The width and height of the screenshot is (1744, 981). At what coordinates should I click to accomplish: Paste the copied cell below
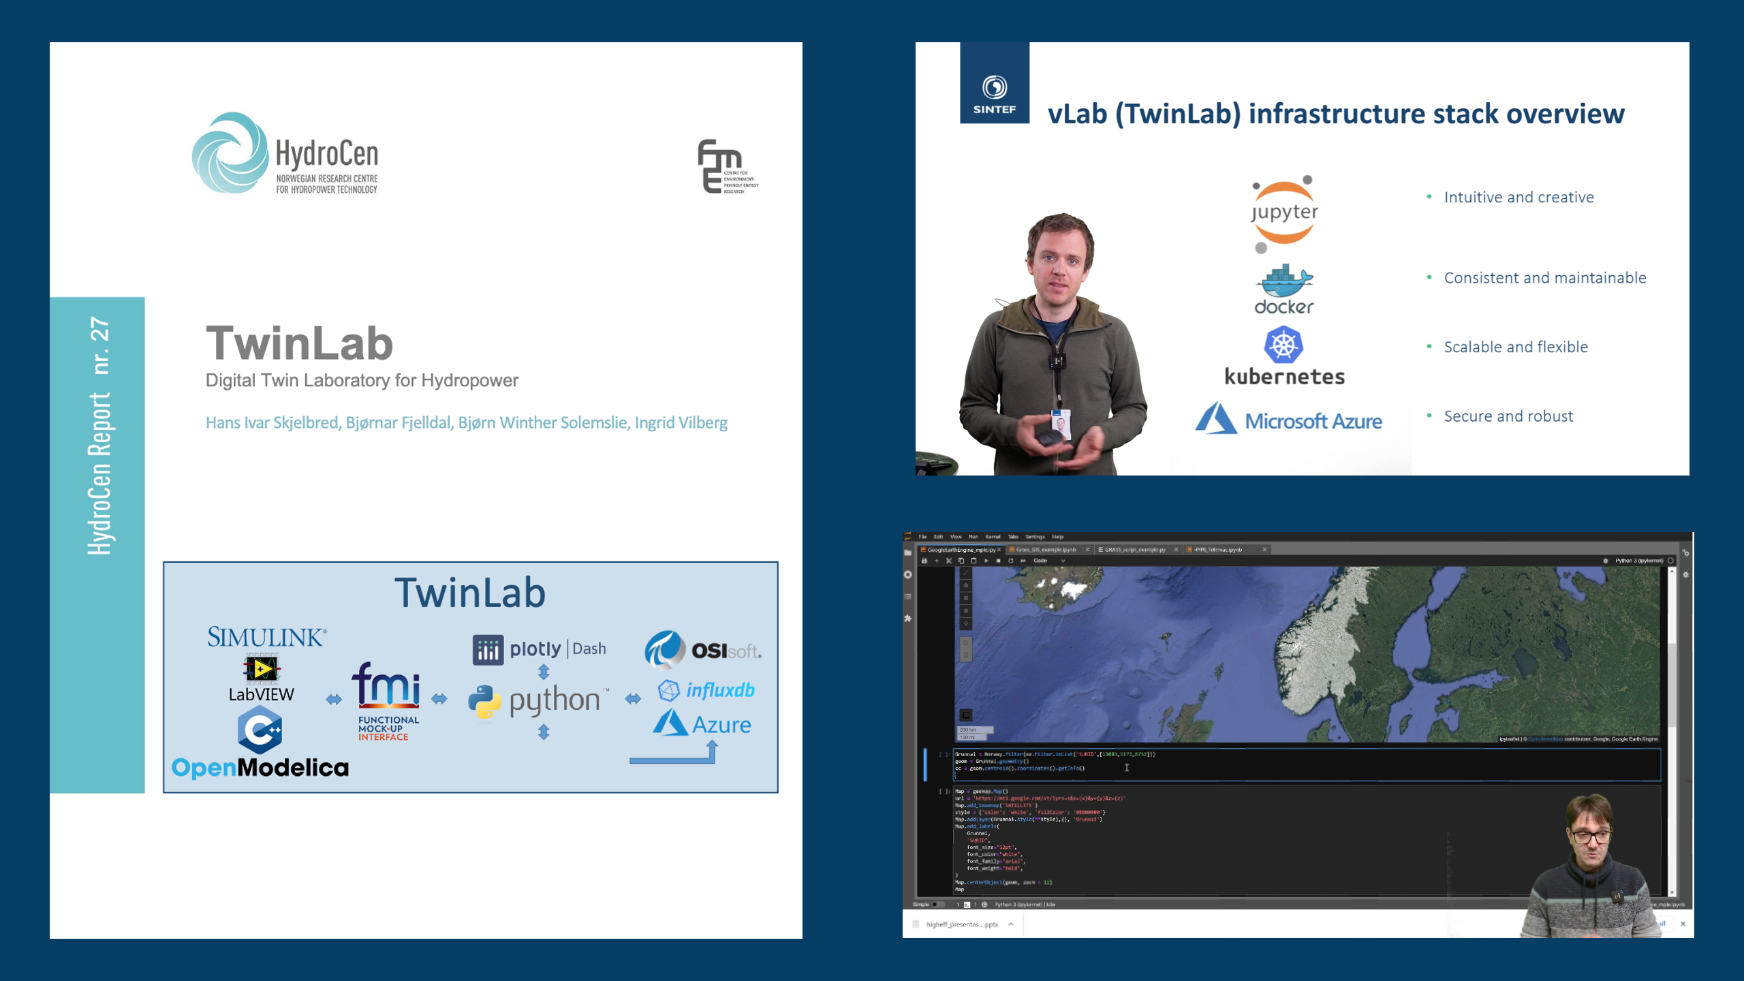tap(973, 561)
